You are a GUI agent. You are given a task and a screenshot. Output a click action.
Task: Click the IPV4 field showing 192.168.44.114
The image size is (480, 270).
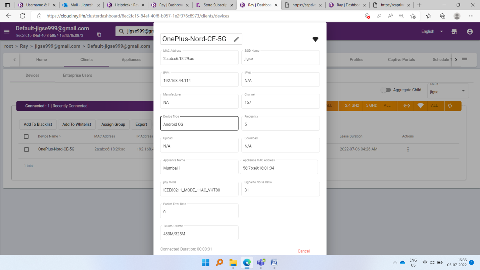(x=199, y=79)
